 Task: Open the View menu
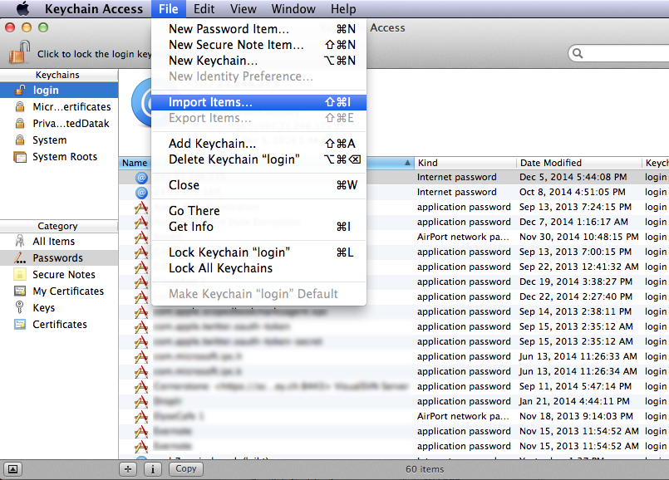243,9
